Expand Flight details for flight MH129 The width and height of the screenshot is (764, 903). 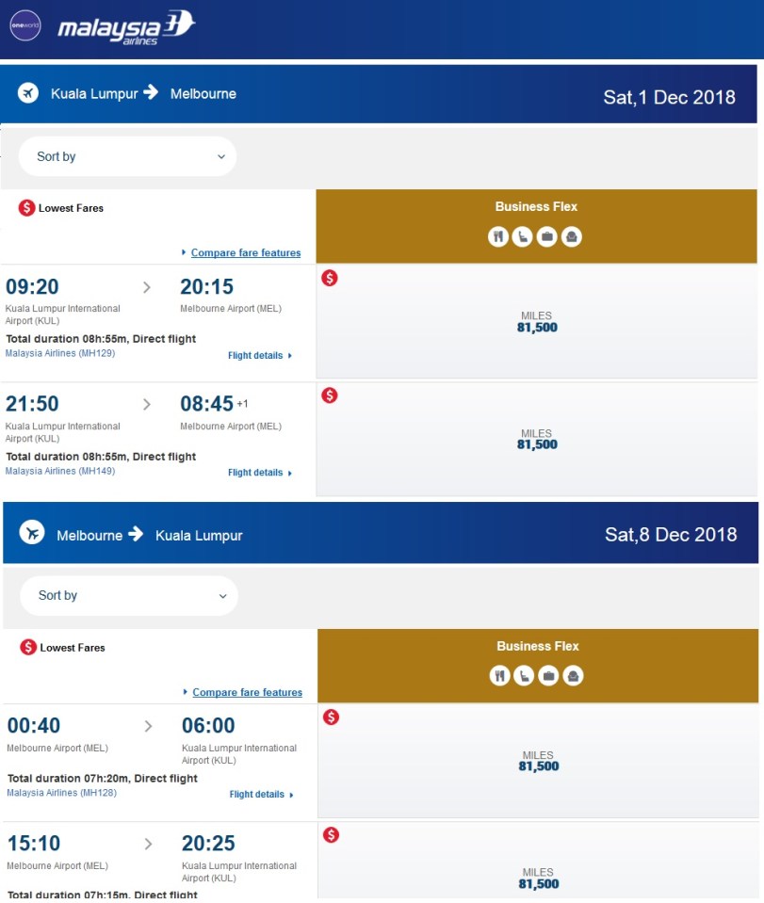(x=259, y=356)
